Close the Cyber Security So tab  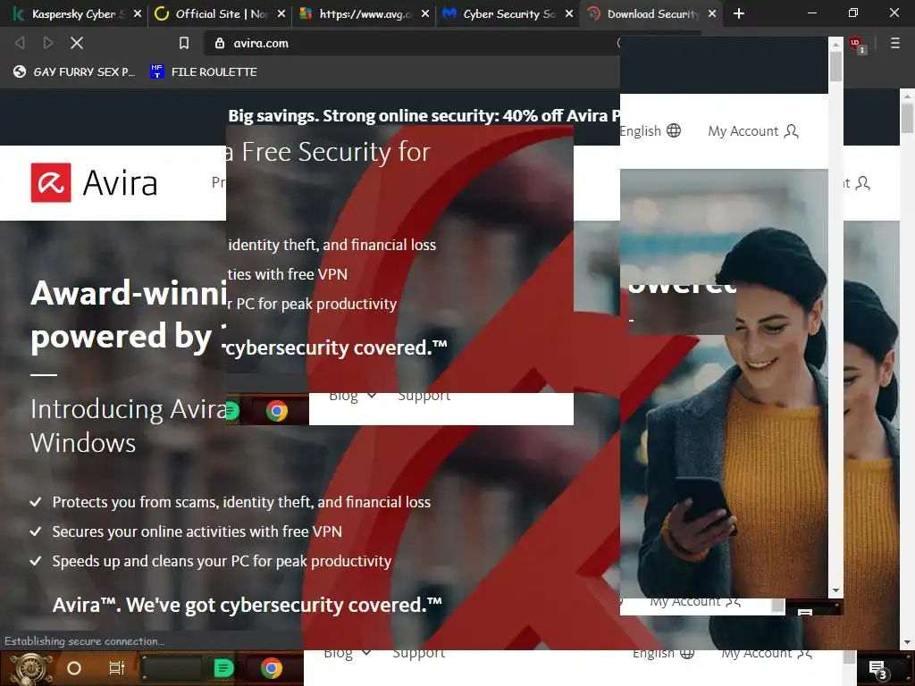pyautogui.click(x=569, y=13)
